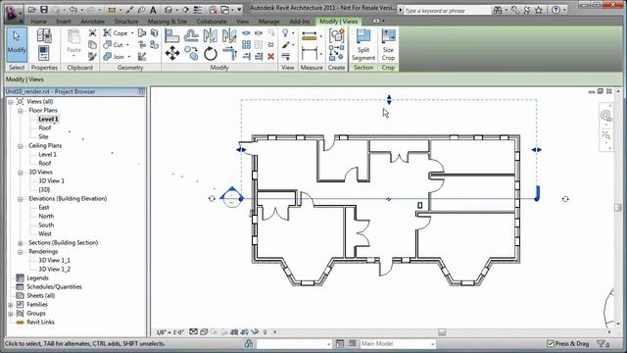Click the Cut geometry button
The height and width of the screenshot is (353, 627).
pyautogui.click(x=114, y=45)
